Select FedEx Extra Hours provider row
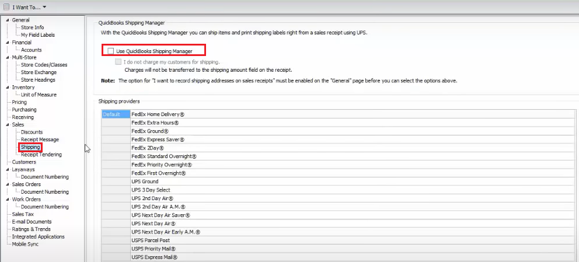This screenshot has width=579, height=262. pyautogui.click(x=353, y=123)
